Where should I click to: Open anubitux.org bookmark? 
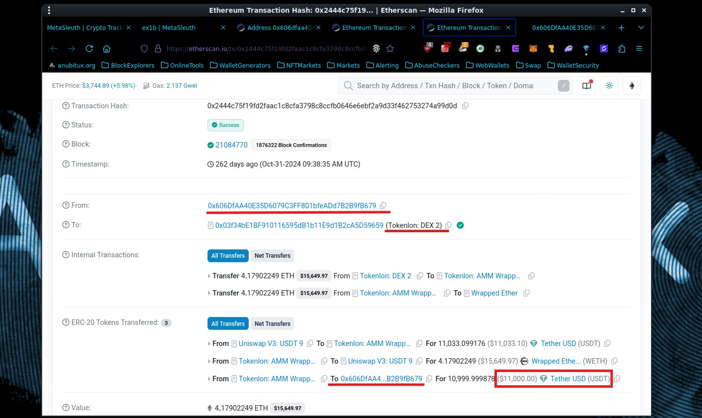pos(72,65)
